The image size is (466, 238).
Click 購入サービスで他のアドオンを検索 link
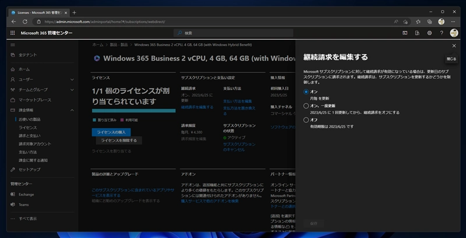click(x=210, y=201)
